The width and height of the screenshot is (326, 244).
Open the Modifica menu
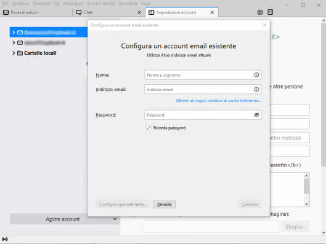point(20,3)
